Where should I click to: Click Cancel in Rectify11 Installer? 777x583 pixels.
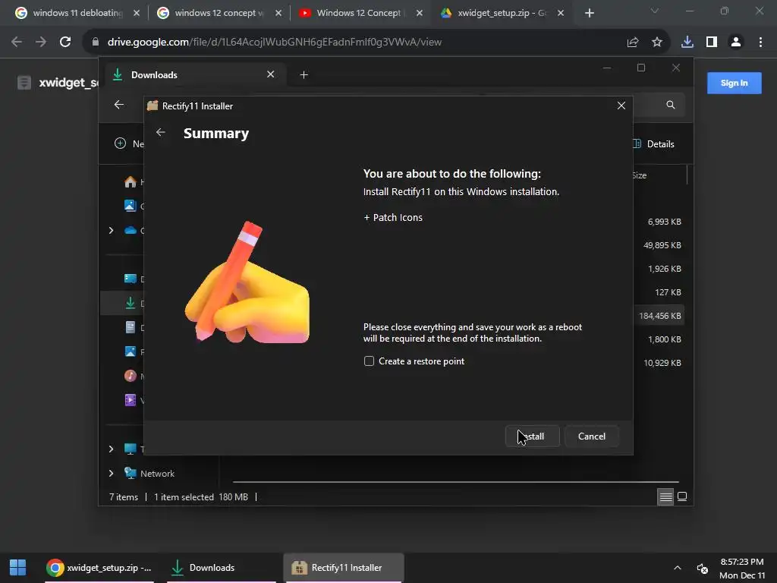tap(592, 436)
